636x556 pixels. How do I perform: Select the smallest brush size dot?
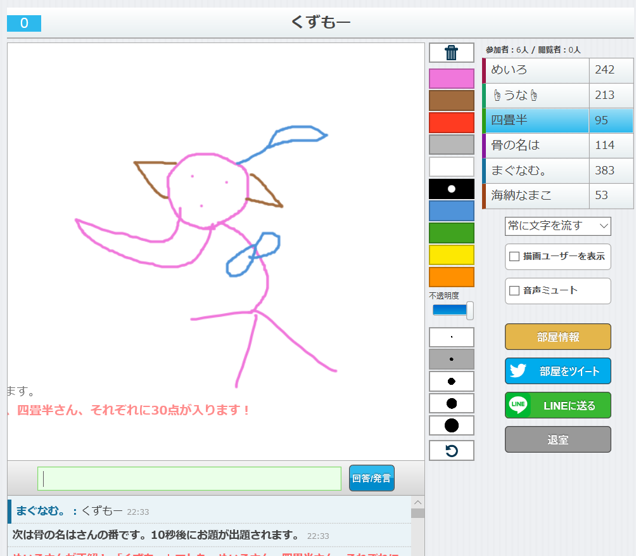pos(452,337)
